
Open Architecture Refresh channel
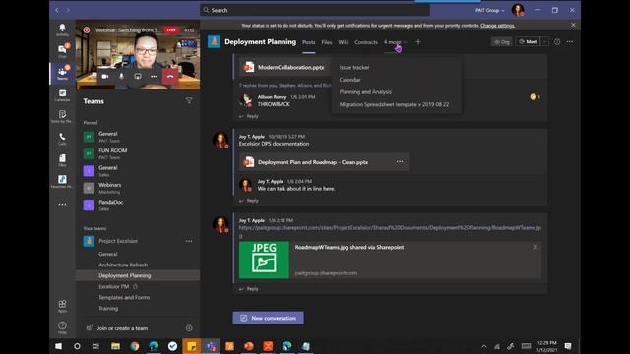pos(123,265)
